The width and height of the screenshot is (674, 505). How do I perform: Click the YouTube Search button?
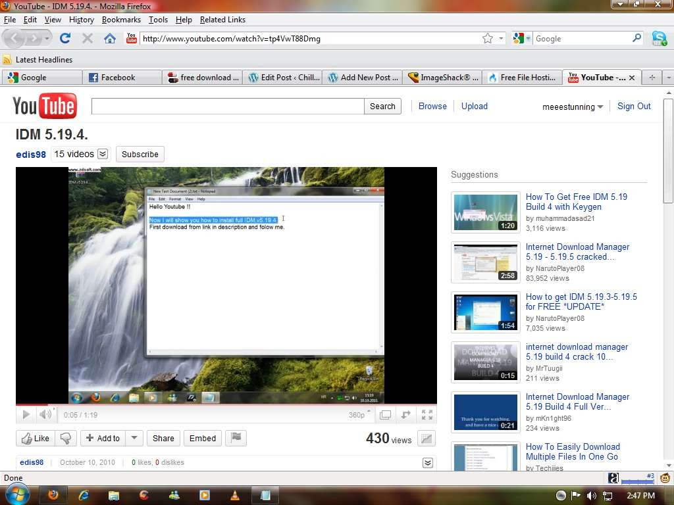click(382, 106)
